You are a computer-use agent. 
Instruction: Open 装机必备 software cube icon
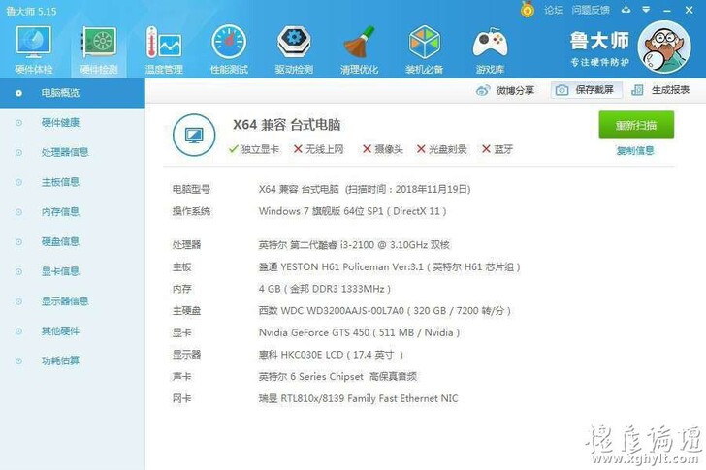click(424, 50)
